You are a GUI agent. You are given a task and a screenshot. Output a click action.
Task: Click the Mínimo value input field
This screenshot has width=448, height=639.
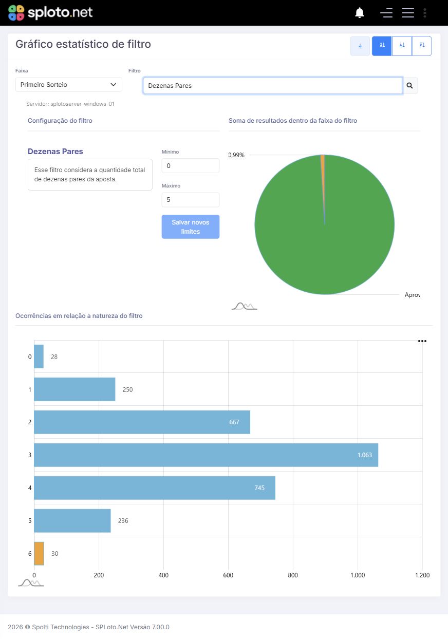191,166
